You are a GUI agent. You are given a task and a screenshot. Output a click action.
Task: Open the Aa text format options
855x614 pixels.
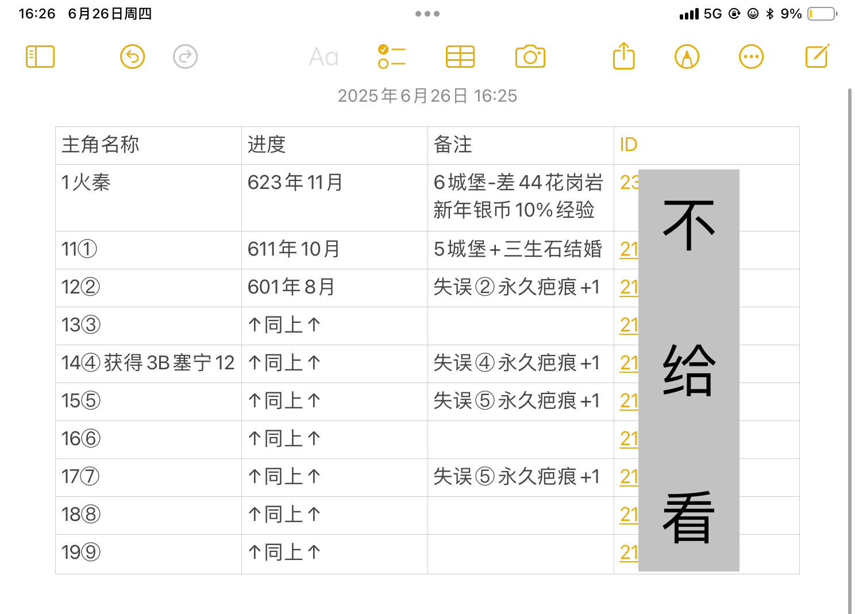click(323, 57)
